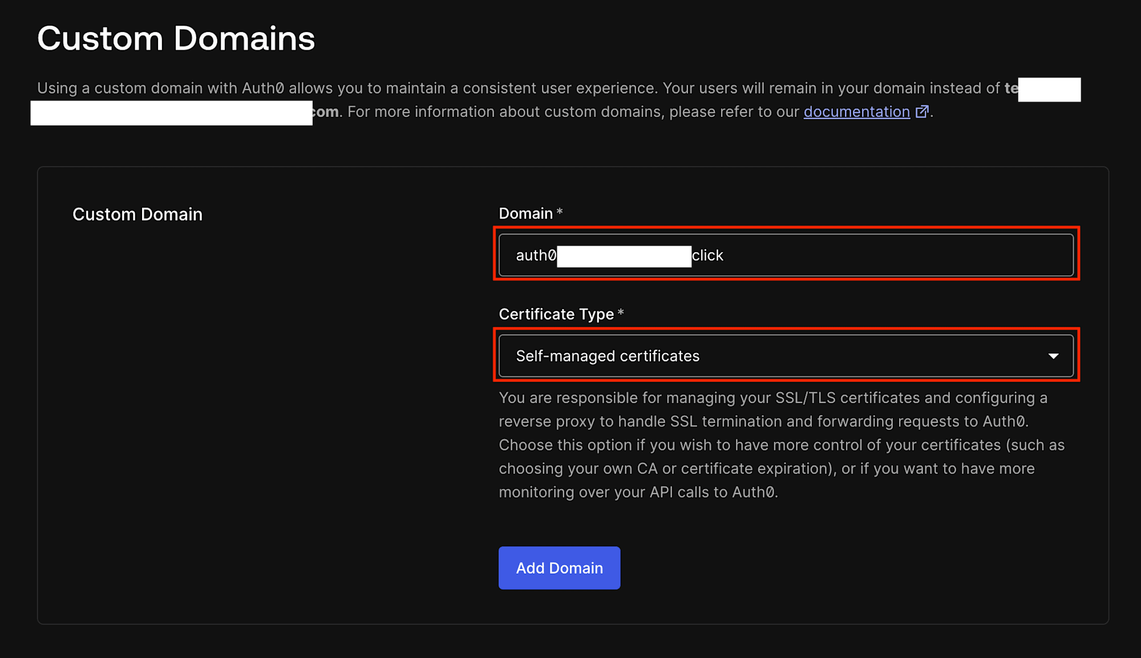This screenshot has width=1141, height=658.
Task: Open the documentation link
Action: [x=856, y=112]
